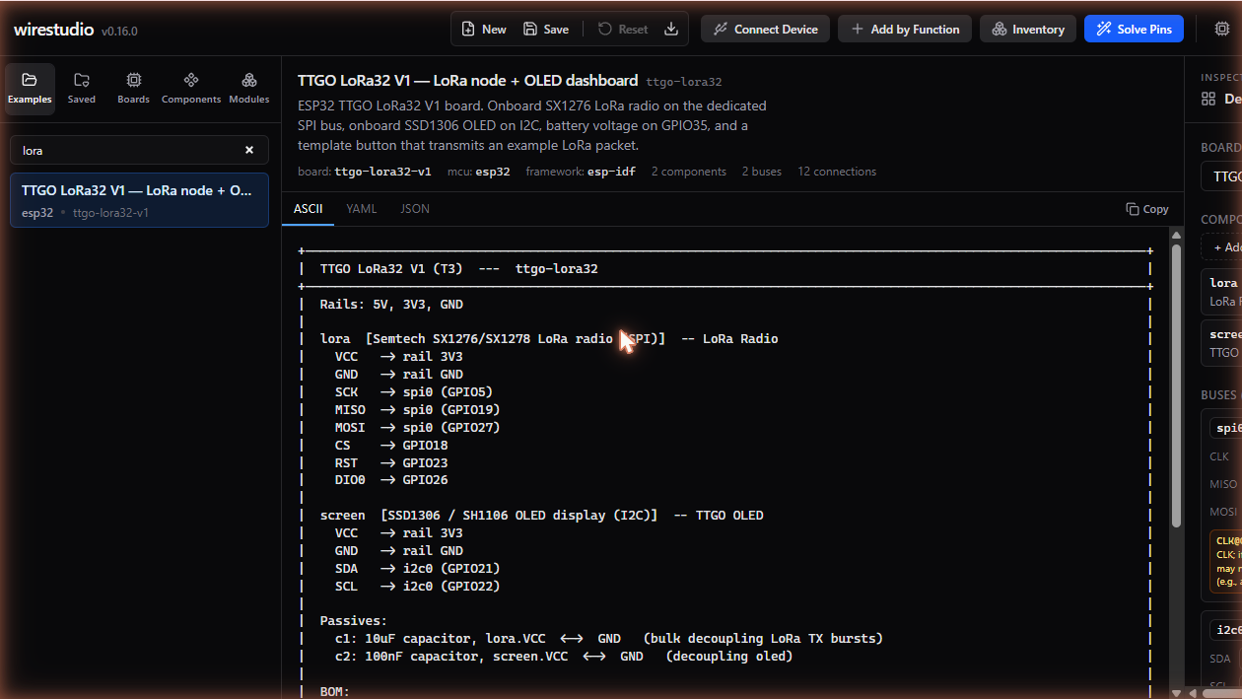Viewport: 1242px width, 699px height.
Task: Open settings gear icon at top right
Action: (1221, 29)
